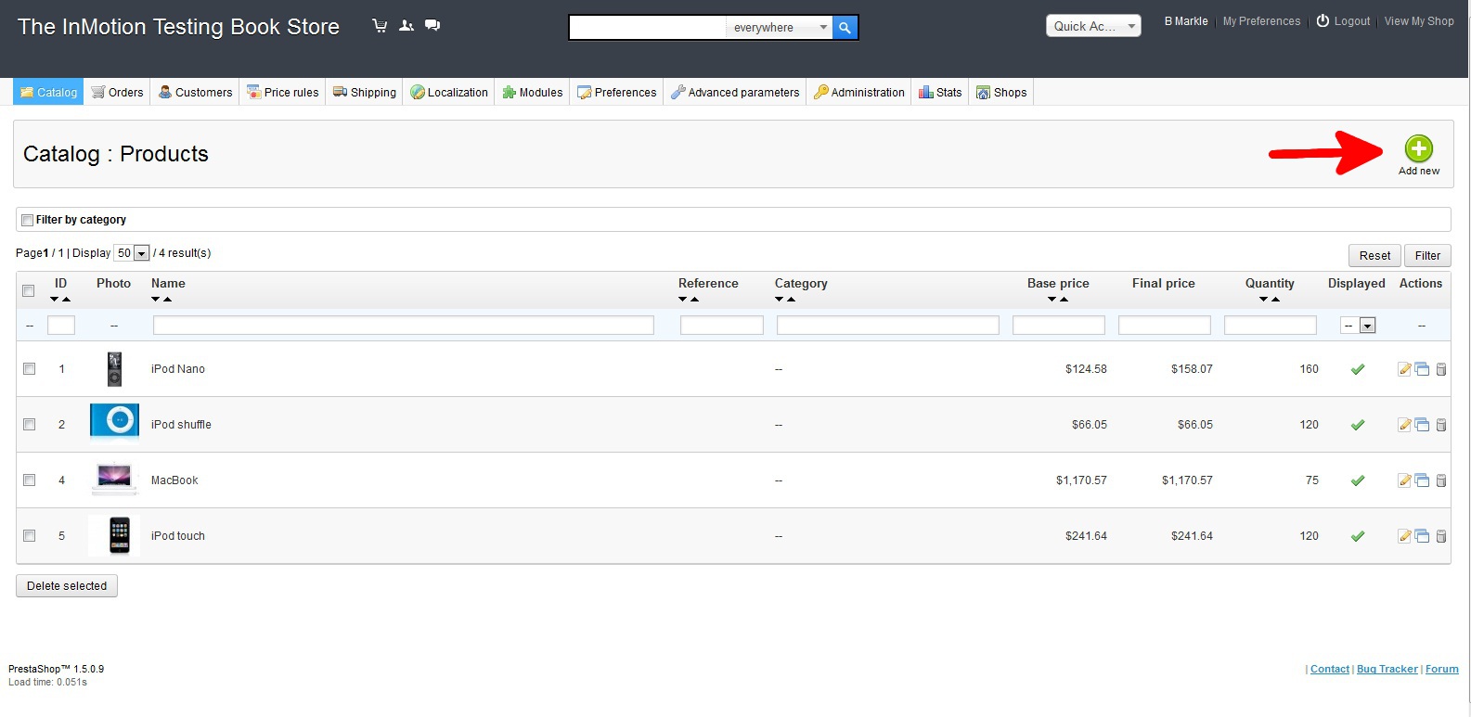Click the up sort arrow under Reference

694,300
